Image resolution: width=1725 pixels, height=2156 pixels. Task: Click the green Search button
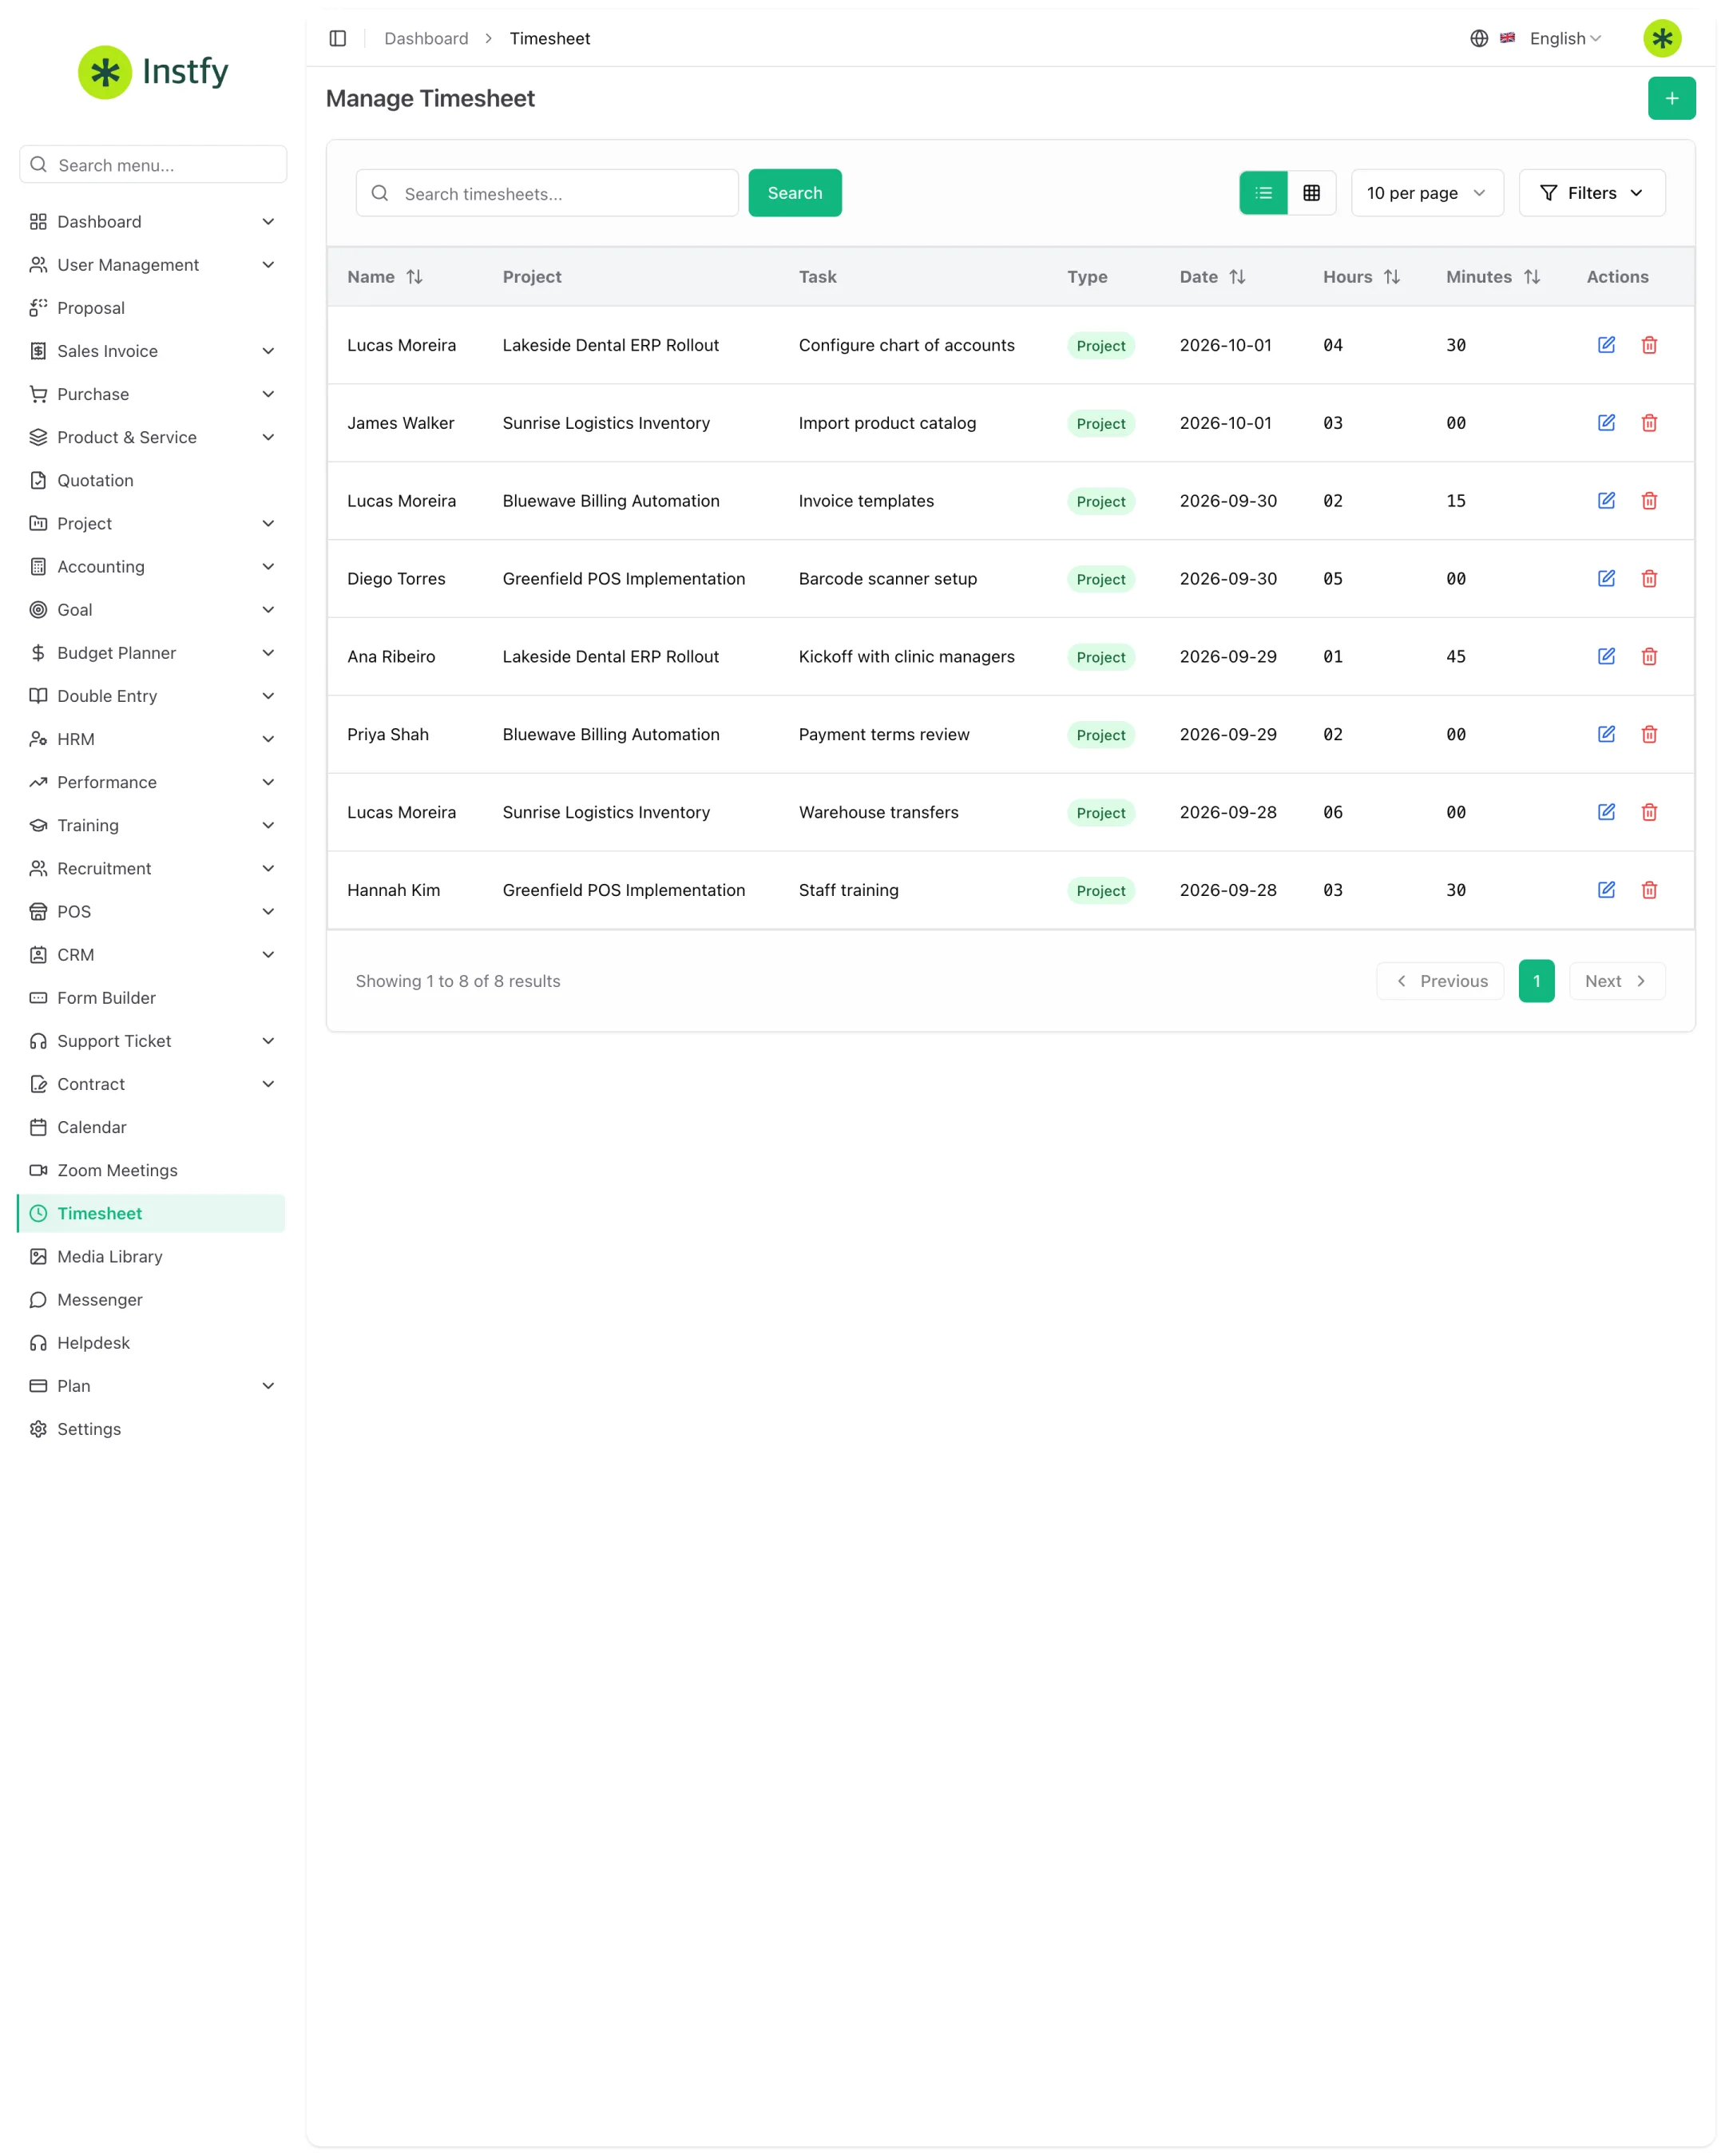click(794, 193)
